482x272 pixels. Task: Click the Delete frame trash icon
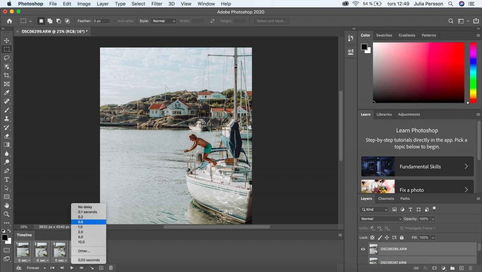[110, 268]
